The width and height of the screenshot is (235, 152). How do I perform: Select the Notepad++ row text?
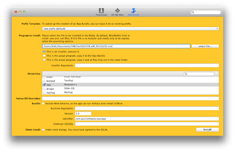point(70,84)
